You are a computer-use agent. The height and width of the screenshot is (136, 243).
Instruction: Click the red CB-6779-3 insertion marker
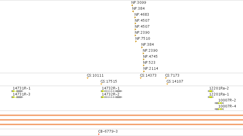[x=99, y=134]
